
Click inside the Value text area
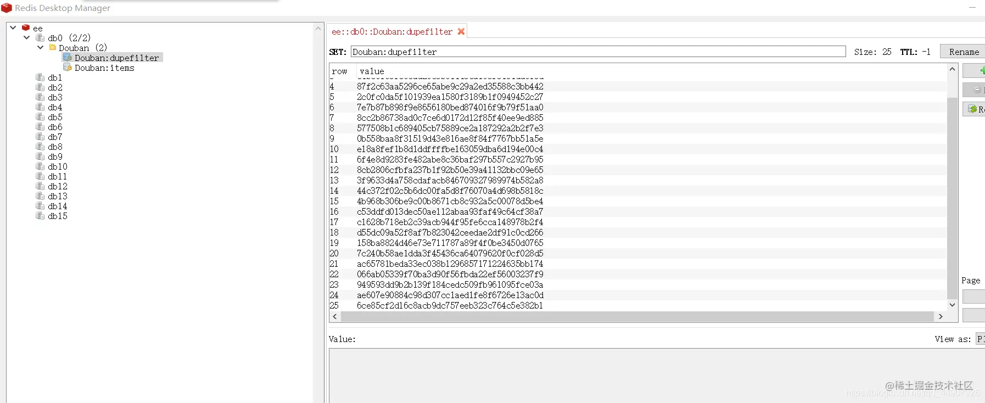657,376
